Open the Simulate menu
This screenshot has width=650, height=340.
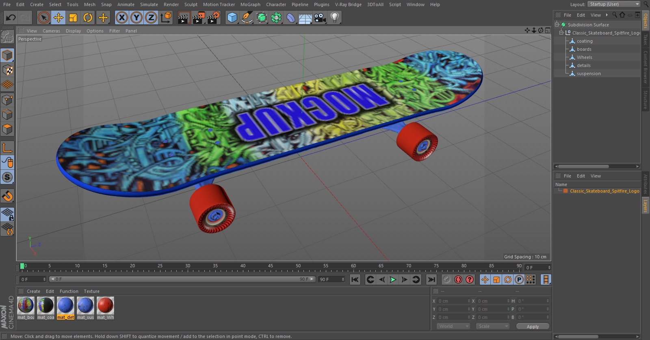click(149, 4)
